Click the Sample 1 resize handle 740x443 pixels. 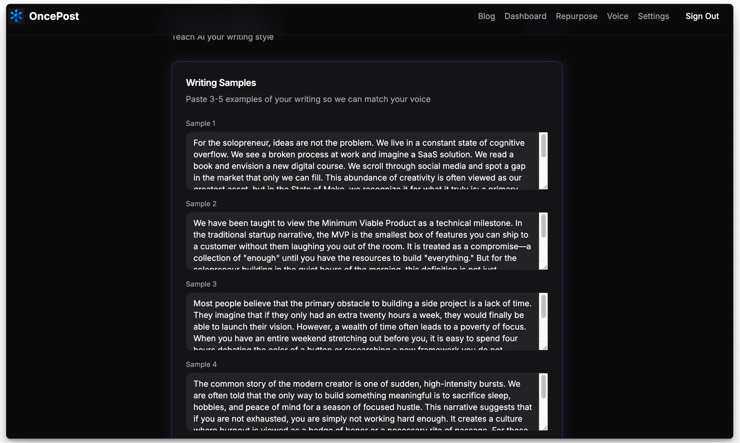pyautogui.click(x=545, y=186)
